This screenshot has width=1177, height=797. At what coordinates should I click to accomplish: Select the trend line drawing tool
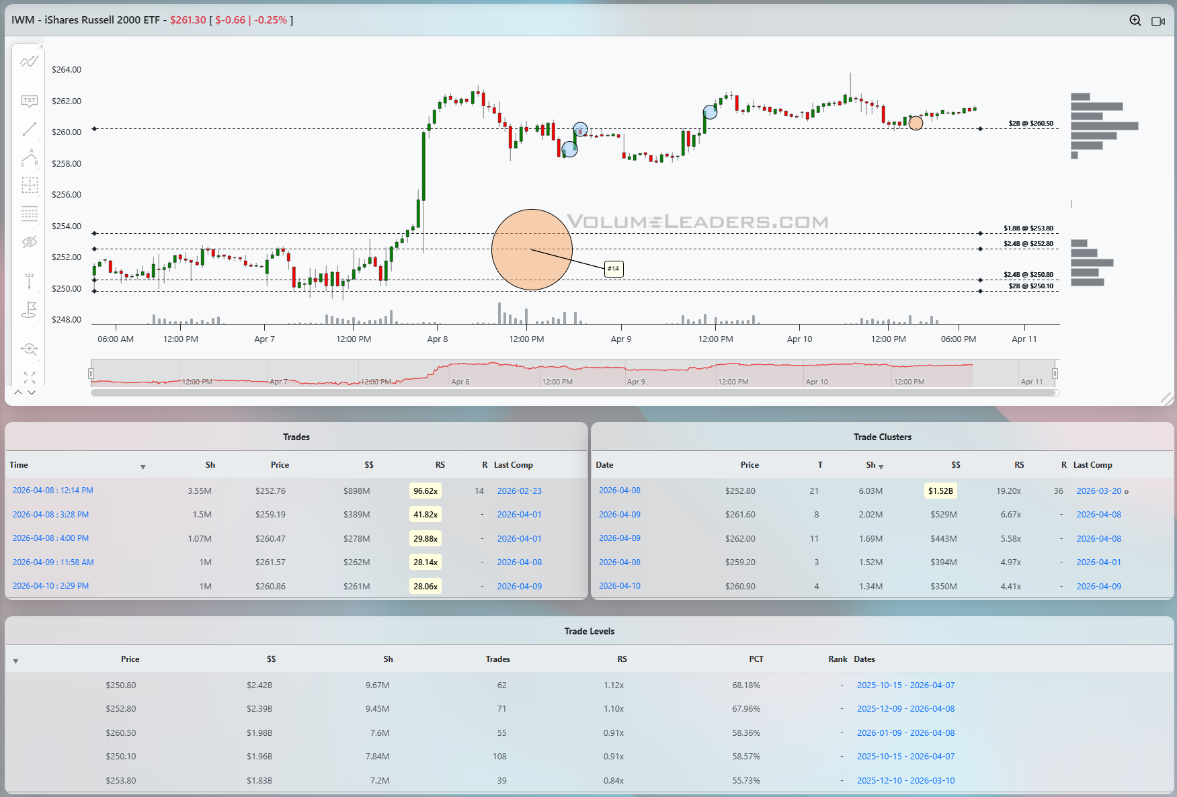[x=29, y=129]
